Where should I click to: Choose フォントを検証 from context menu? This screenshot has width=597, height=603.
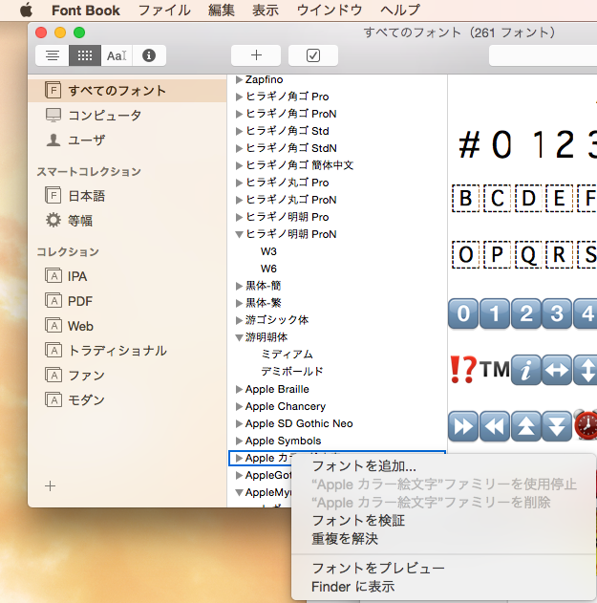443,521
